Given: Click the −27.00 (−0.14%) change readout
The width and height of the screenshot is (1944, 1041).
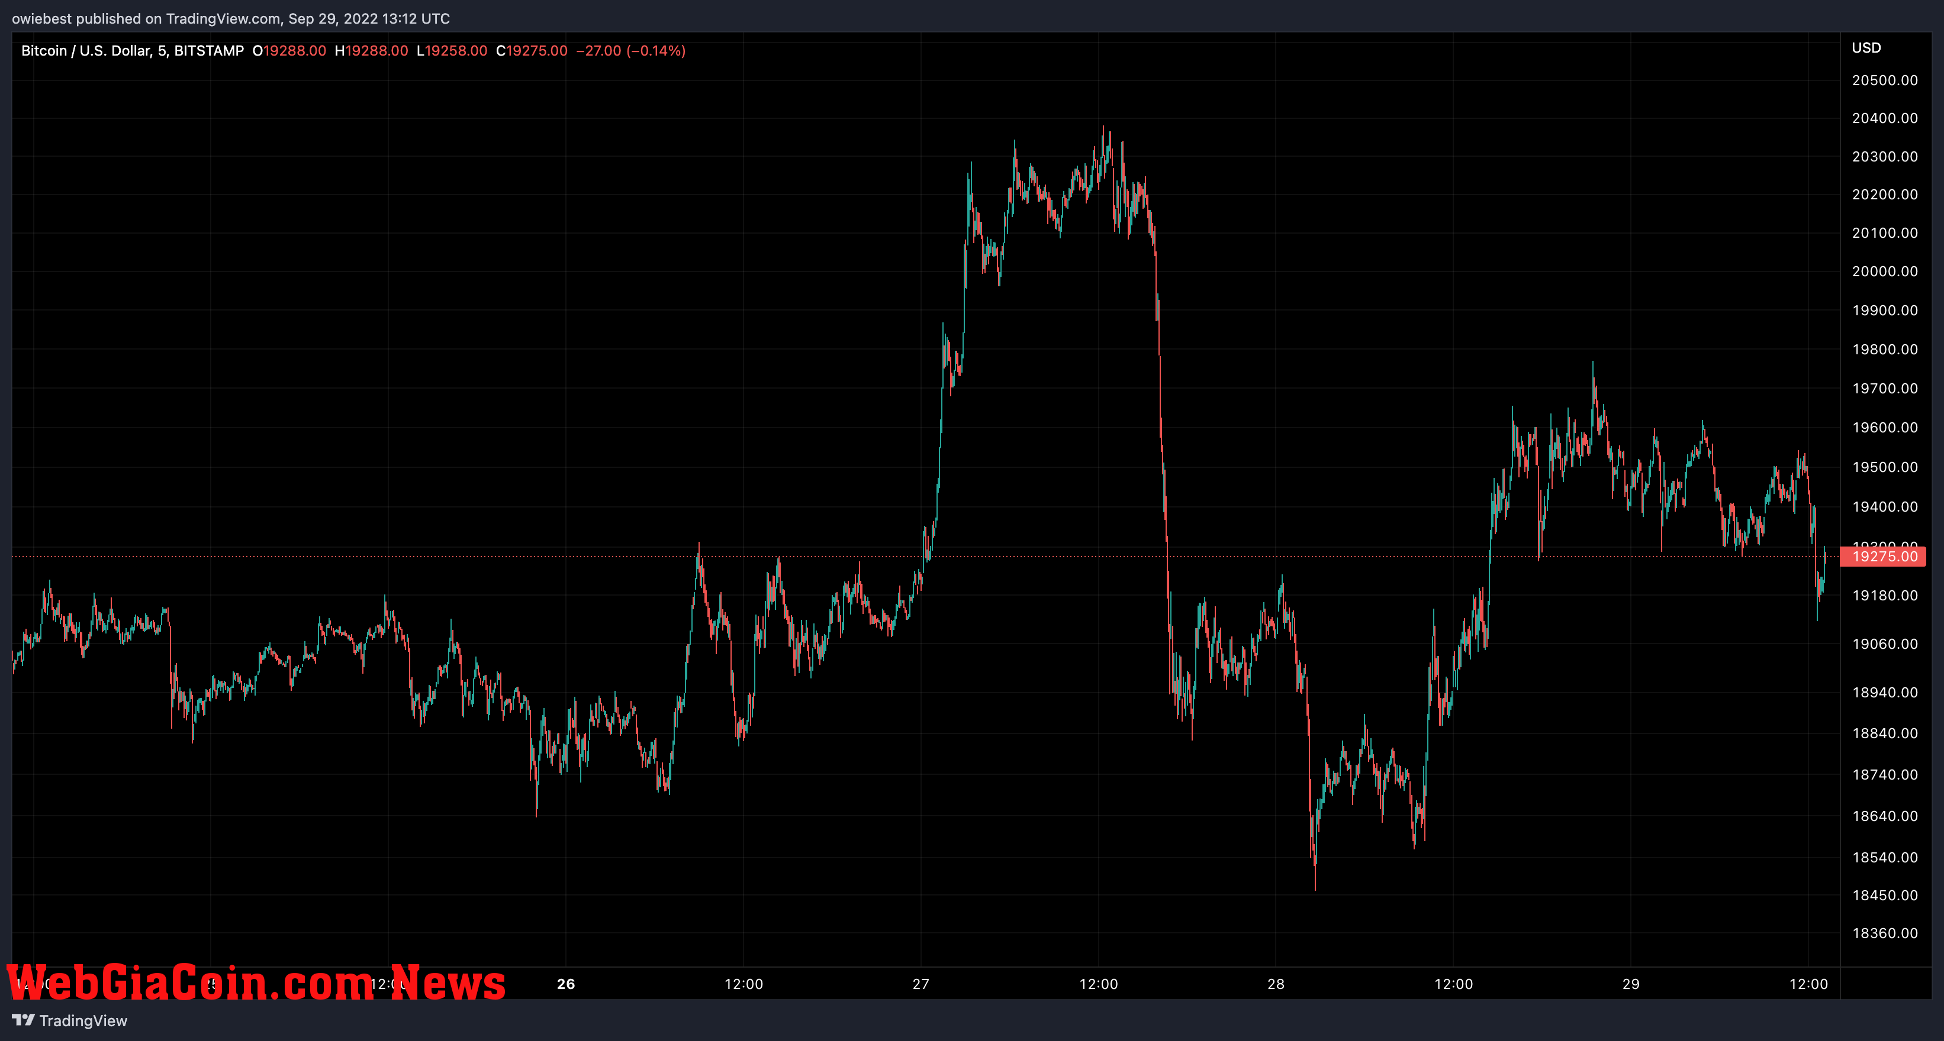Looking at the screenshot, I should coord(631,50).
